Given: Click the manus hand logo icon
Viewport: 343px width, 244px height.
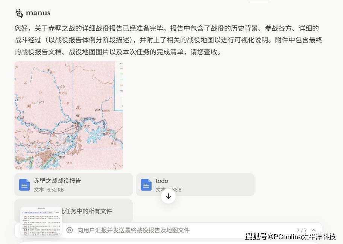Looking at the screenshot, I should tap(19, 13).
